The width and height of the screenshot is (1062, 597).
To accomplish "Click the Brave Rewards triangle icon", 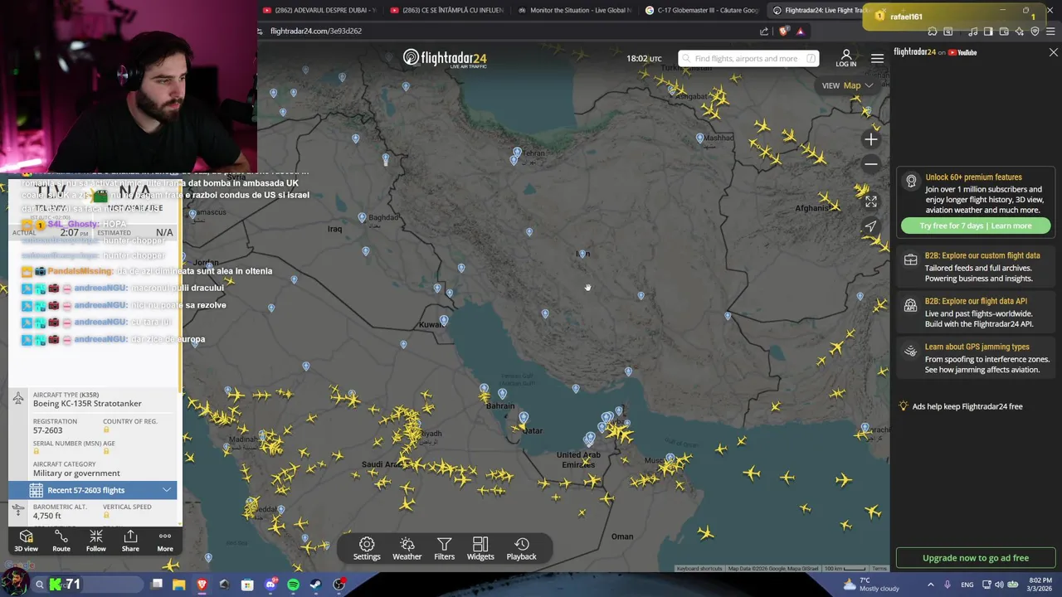I will click(800, 31).
